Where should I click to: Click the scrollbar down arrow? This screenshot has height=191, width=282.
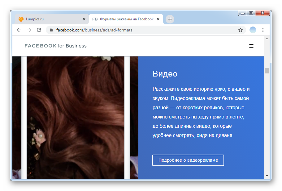(x=267, y=176)
